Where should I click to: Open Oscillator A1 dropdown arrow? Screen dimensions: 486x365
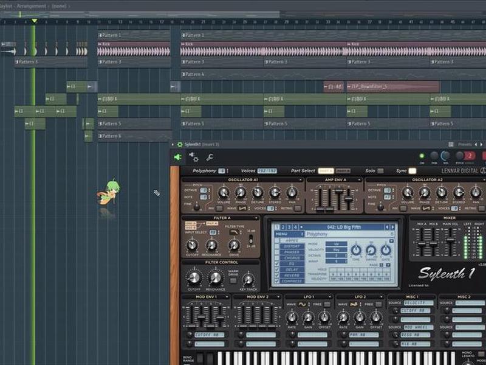click(300, 179)
